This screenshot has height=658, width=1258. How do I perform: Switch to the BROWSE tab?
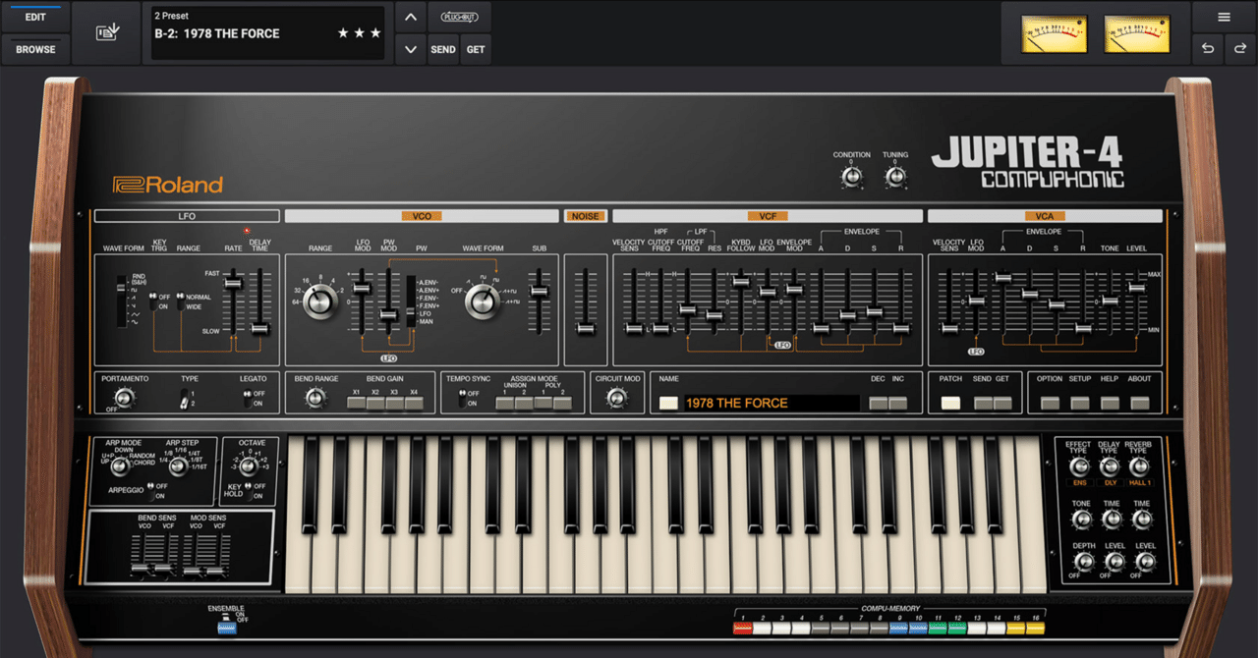34,49
